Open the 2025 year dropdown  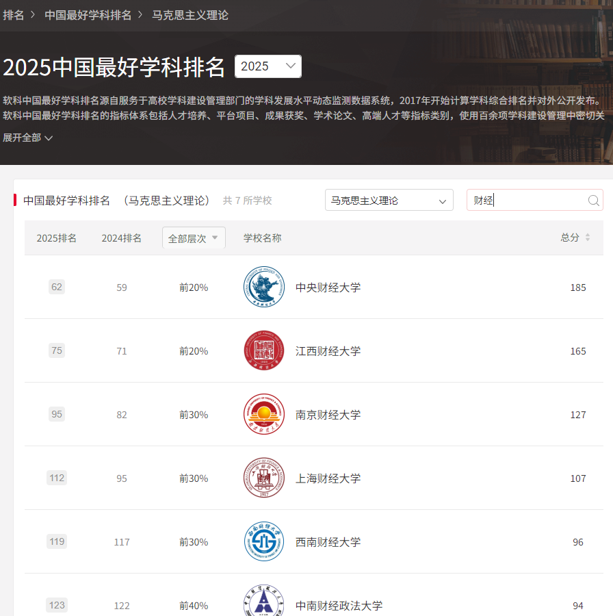[268, 66]
